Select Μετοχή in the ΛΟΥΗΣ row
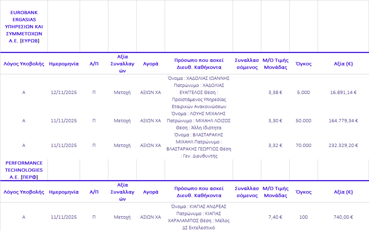Screen dimensions: 369x231 [x=122, y=121]
